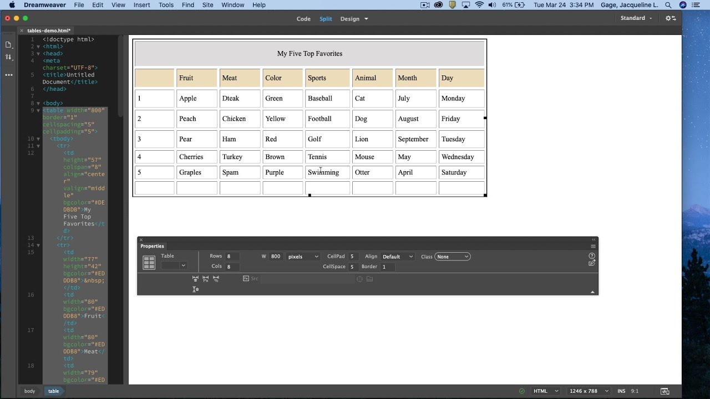The width and height of the screenshot is (710, 399).
Task: Click the Rows input field
Action: (233, 257)
